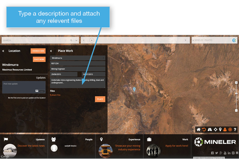Screen dimensions: 239x159
Task: Expand the Mineler Updates dropdown
Action: click(x=193, y=40)
